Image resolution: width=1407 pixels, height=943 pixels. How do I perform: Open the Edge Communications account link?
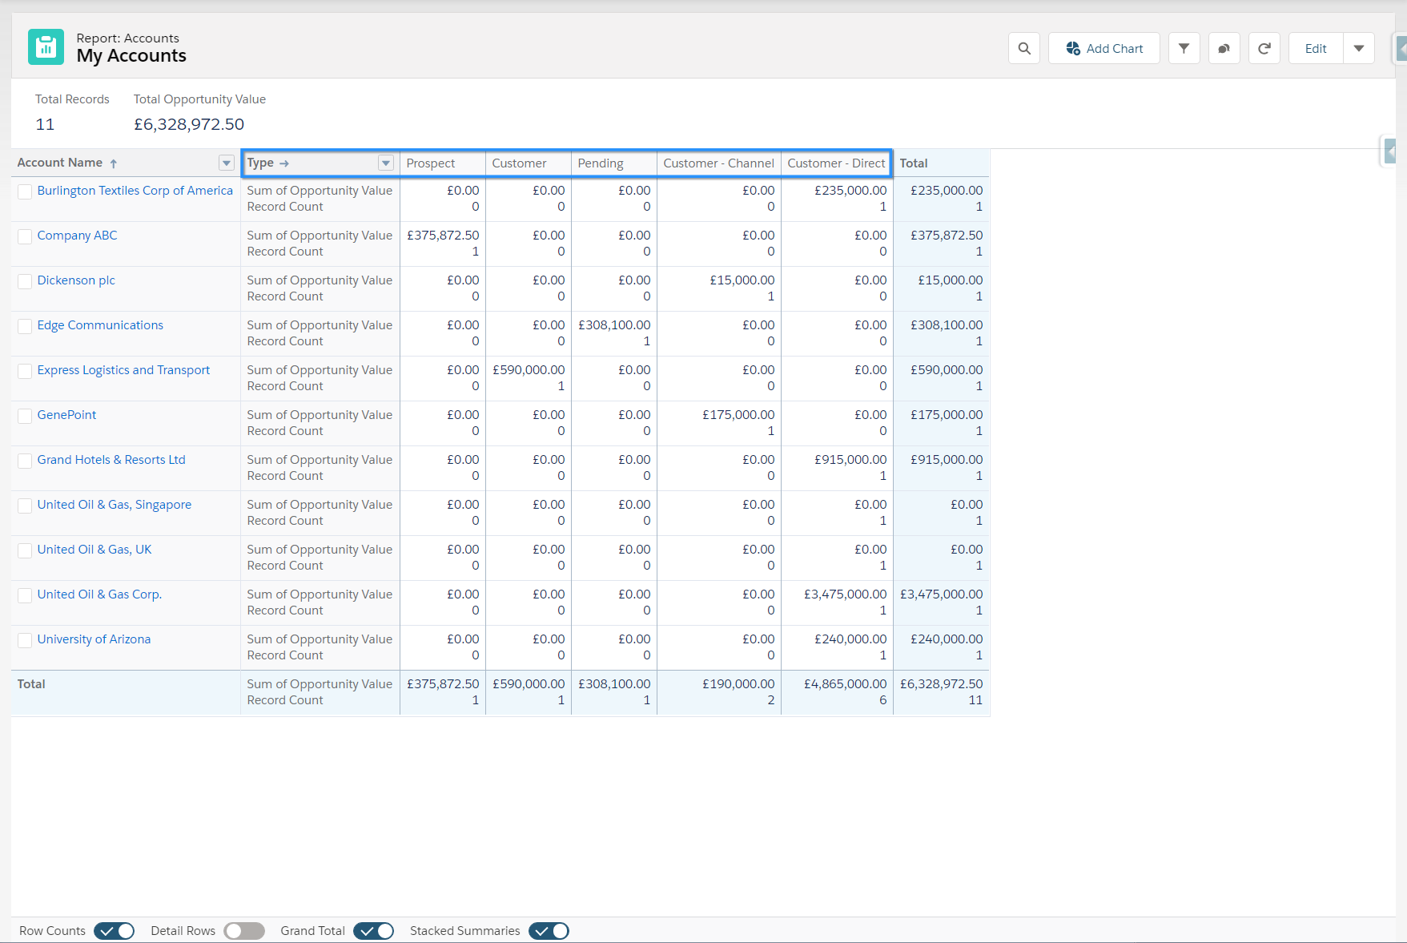tap(100, 325)
